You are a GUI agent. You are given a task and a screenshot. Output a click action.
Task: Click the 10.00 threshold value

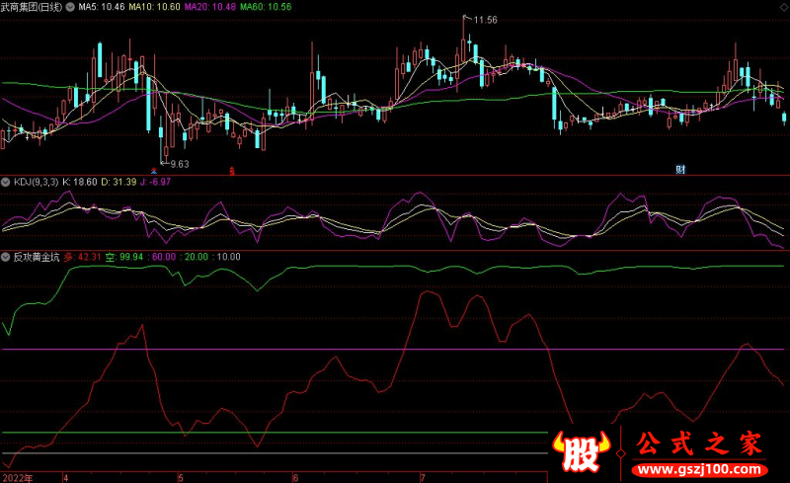tap(228, 257)
